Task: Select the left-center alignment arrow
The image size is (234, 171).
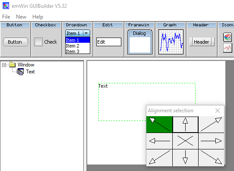Action: click(x=159, y=141)
